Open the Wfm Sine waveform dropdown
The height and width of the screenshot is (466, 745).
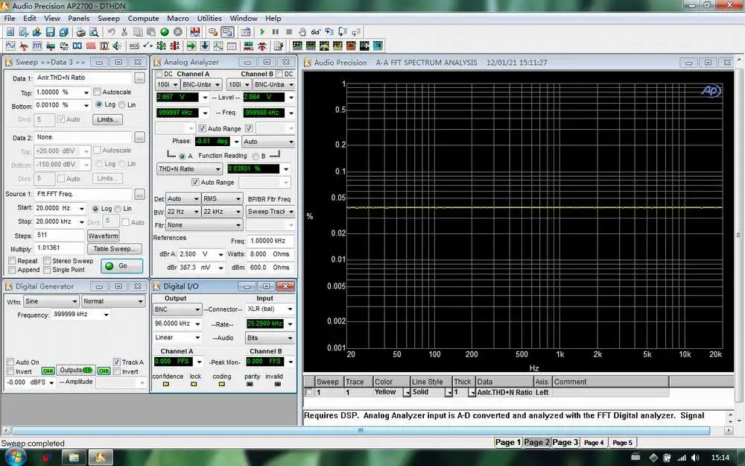pos(74,302)
